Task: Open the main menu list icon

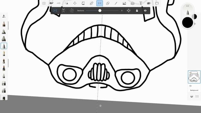Action: tap(44, 3)
